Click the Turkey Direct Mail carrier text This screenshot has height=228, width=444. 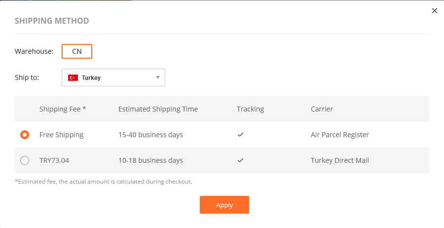[x=340, y=160]
